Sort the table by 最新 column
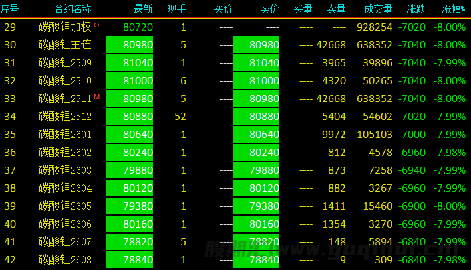 (142, 9)
